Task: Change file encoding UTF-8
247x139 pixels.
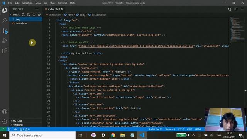Action: (181, 129)
